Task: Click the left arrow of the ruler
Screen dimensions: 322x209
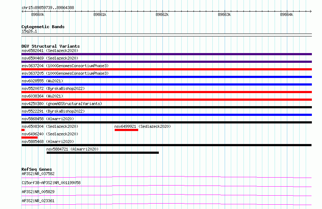Action: (x=22, y=11)
